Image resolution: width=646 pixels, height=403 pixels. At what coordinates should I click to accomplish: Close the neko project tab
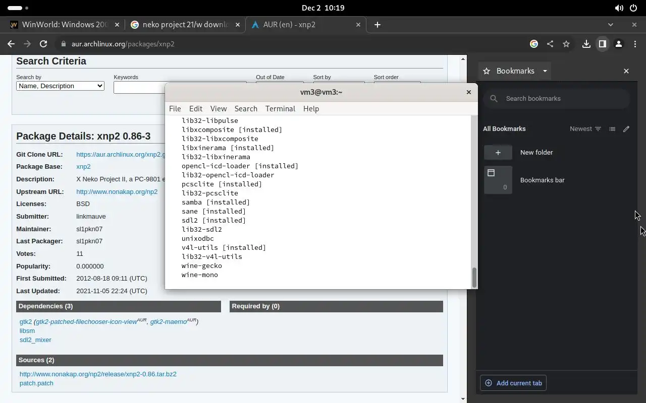click(x=238, y=25)
